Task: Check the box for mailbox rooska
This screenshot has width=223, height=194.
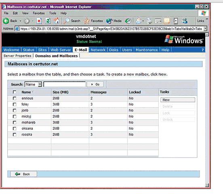Action: [x=15, y=135]
